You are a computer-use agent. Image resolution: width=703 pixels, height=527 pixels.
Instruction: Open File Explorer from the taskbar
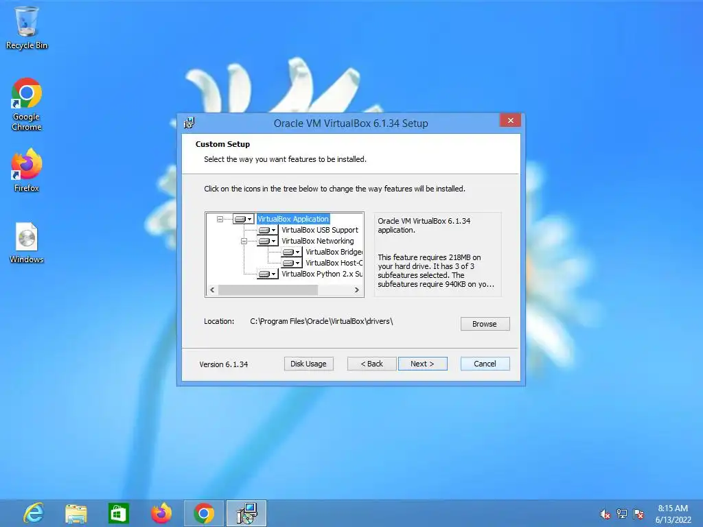pos(76,513)
